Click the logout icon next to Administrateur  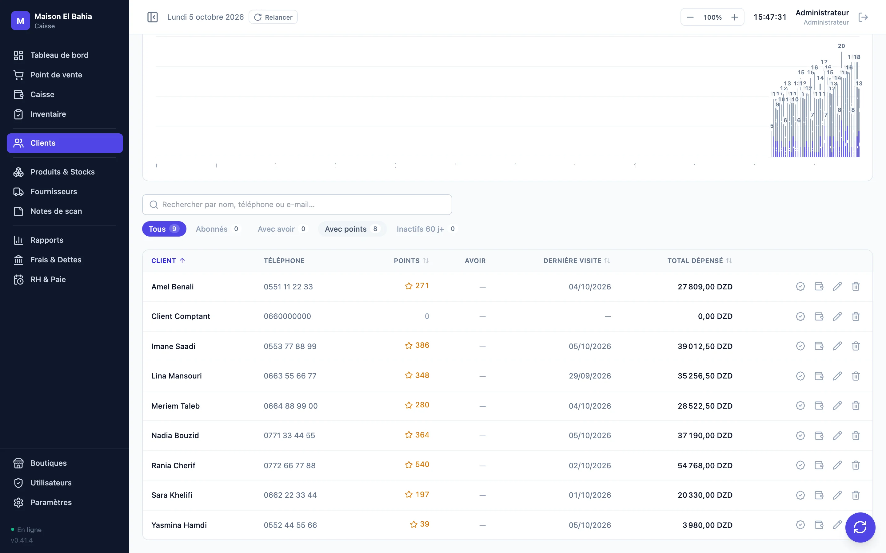863,17
